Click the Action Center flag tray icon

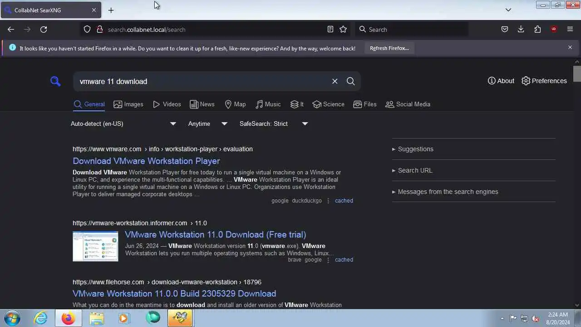pos(513,318)
